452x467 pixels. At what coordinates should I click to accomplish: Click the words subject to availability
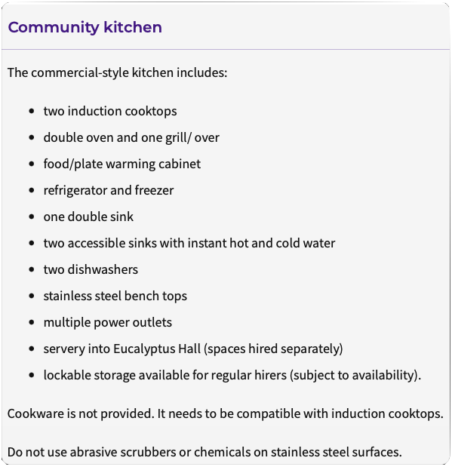[354, 375]
